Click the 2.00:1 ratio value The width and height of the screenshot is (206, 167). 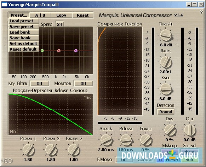point(165,72)
